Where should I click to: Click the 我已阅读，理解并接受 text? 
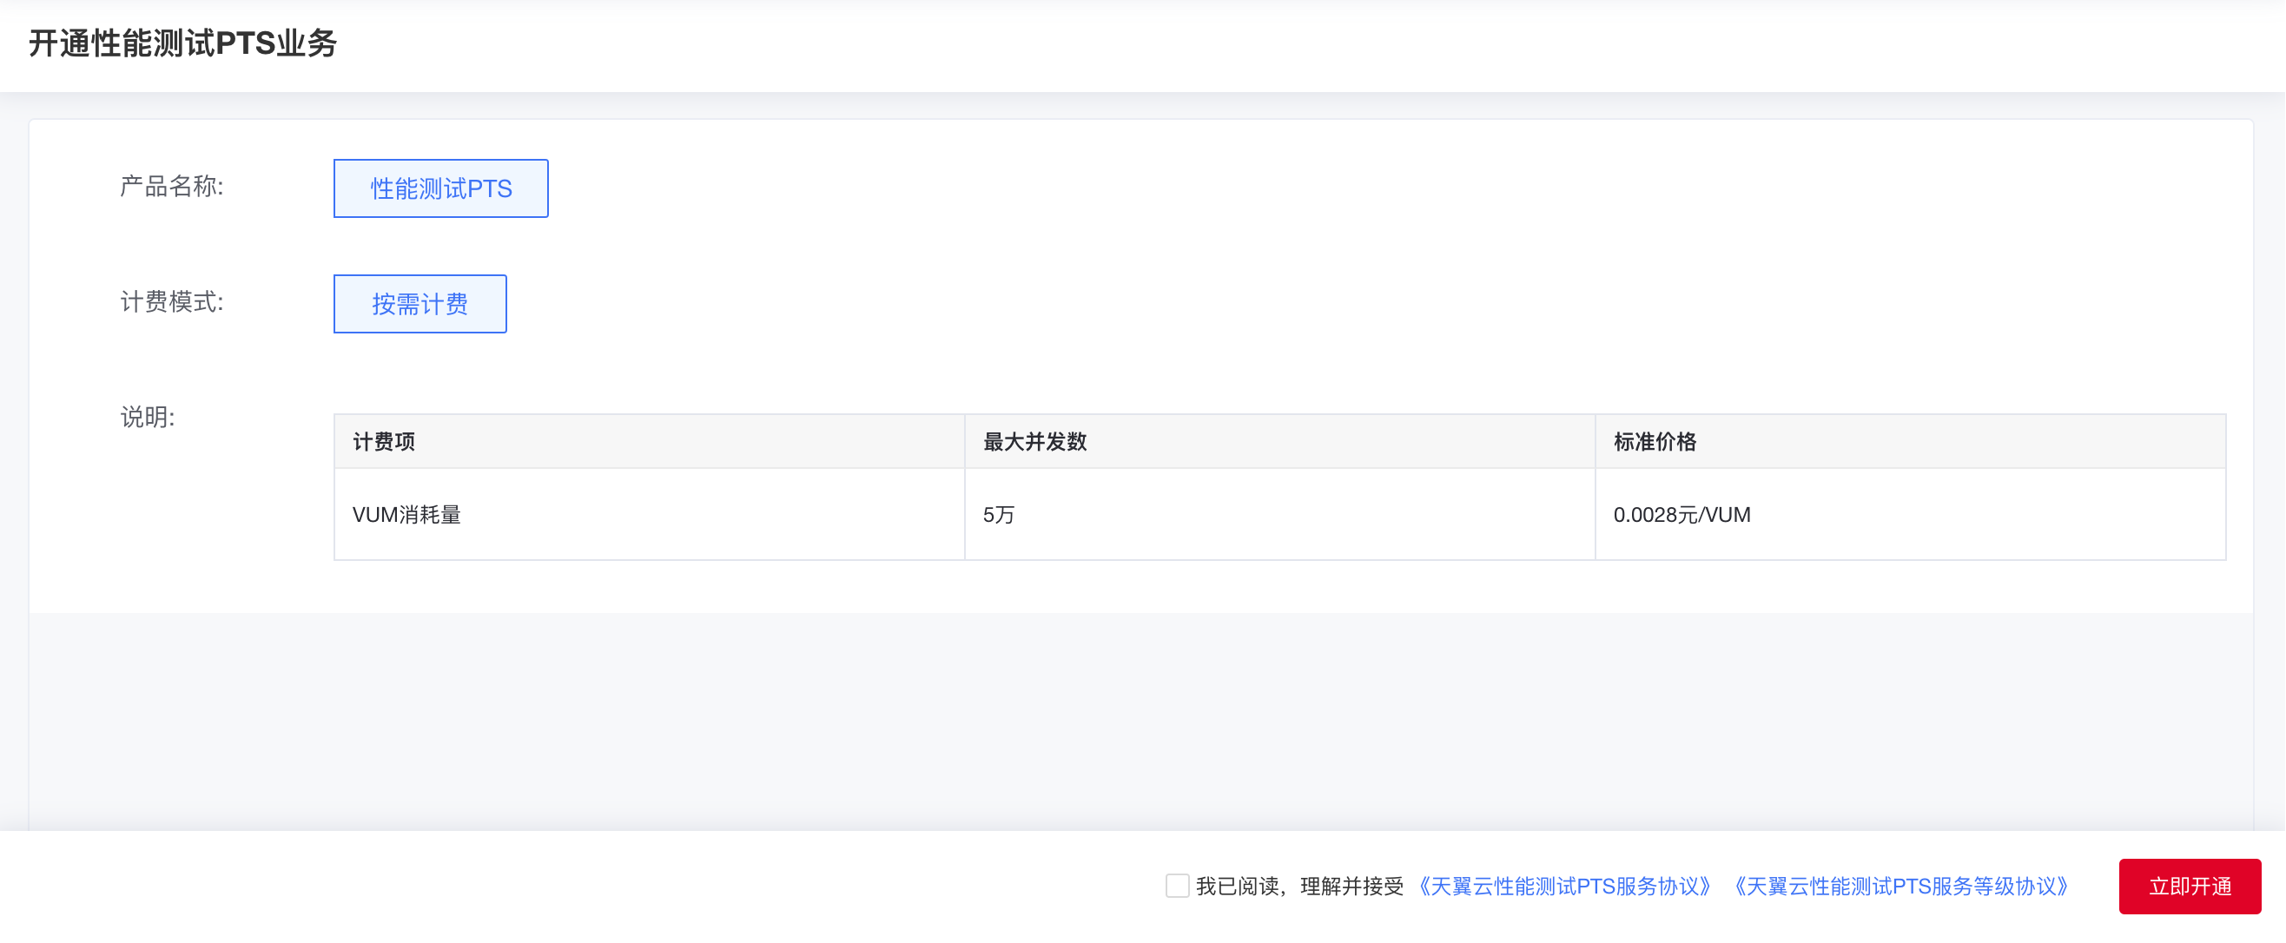[1300, 887]
